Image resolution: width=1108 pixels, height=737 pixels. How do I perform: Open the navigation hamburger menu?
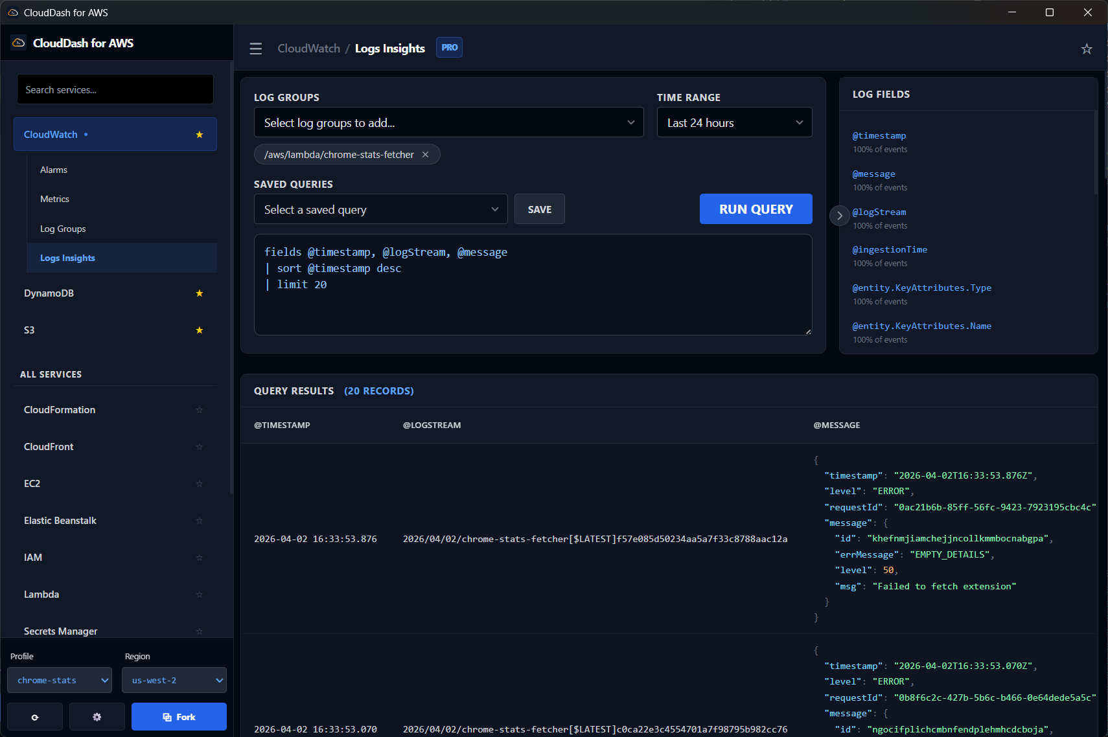point(255,48)
